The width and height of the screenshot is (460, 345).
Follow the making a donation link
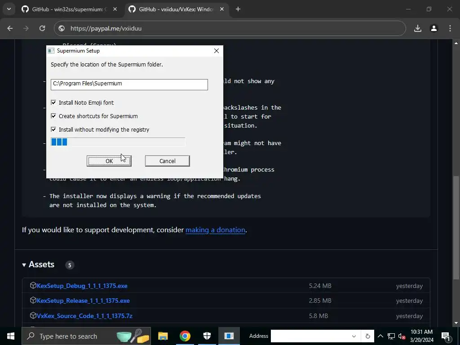point(215,230)
